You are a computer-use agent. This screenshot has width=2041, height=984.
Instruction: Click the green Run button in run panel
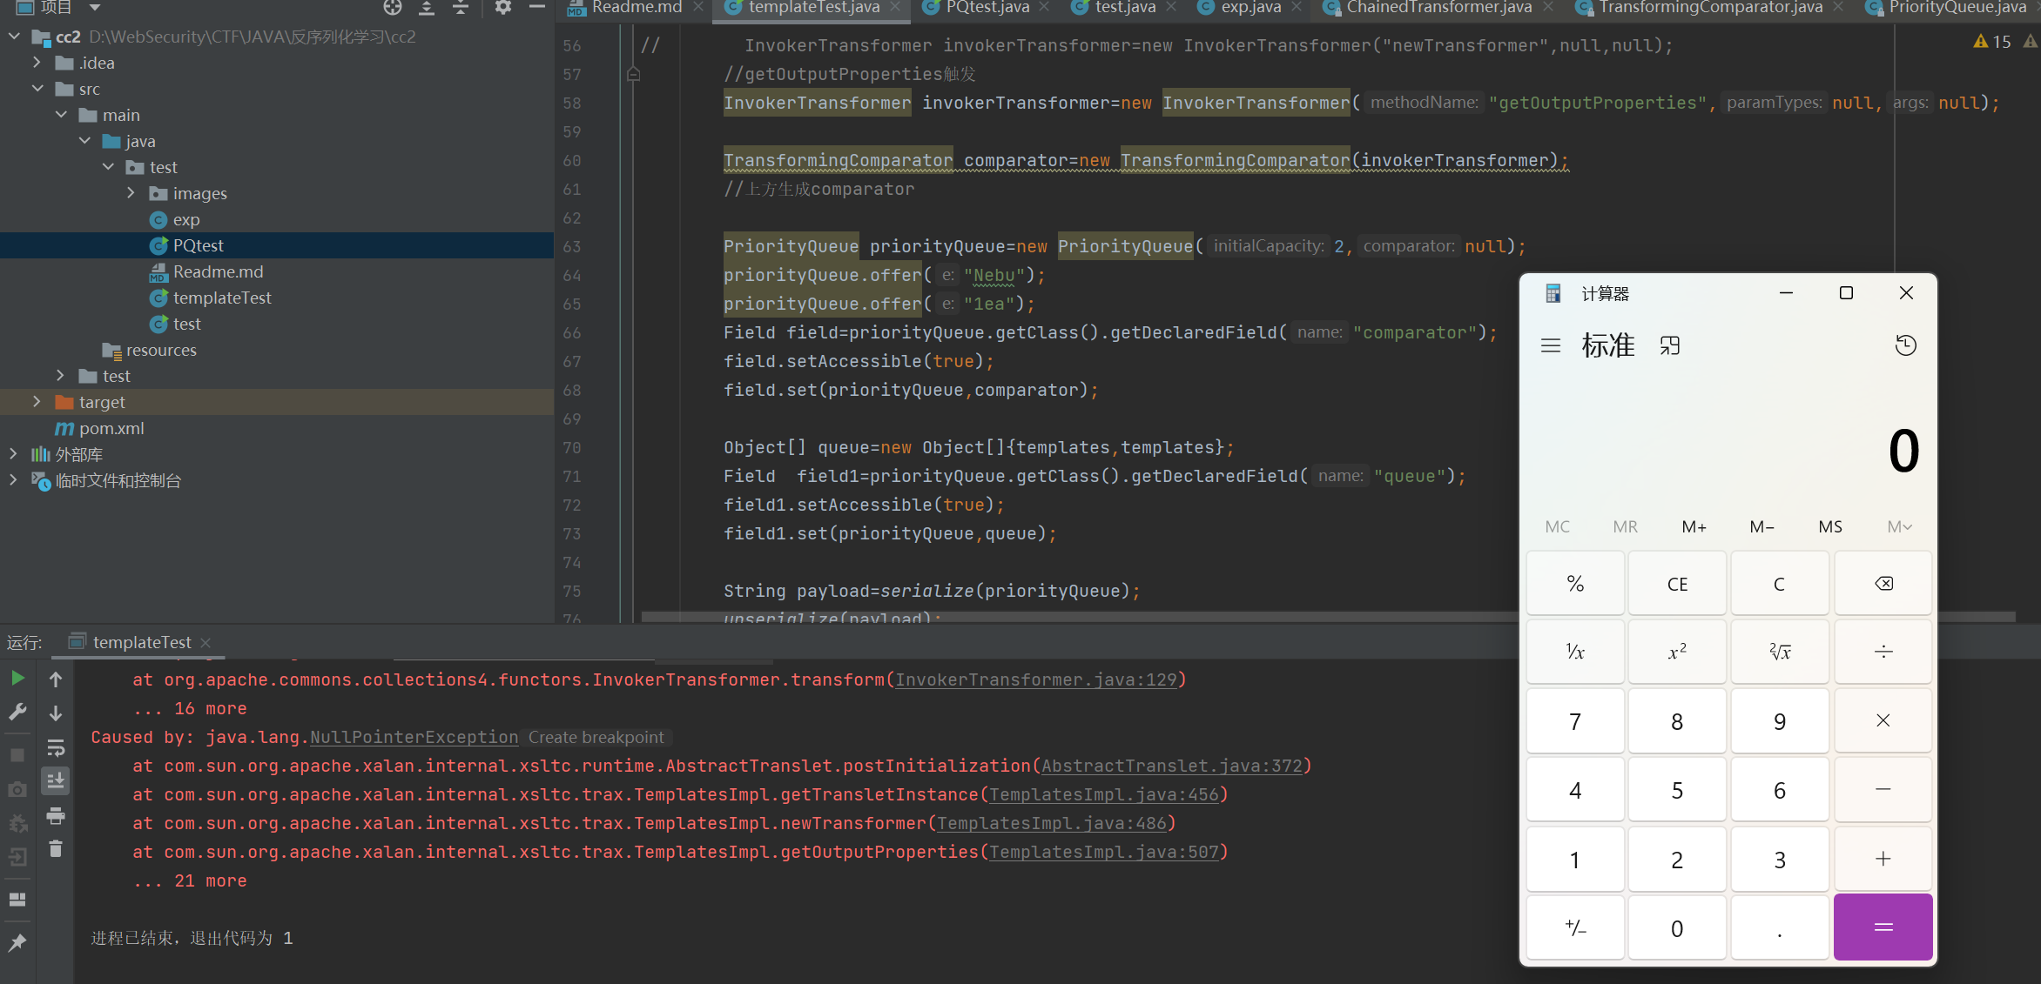pos(17,679)
